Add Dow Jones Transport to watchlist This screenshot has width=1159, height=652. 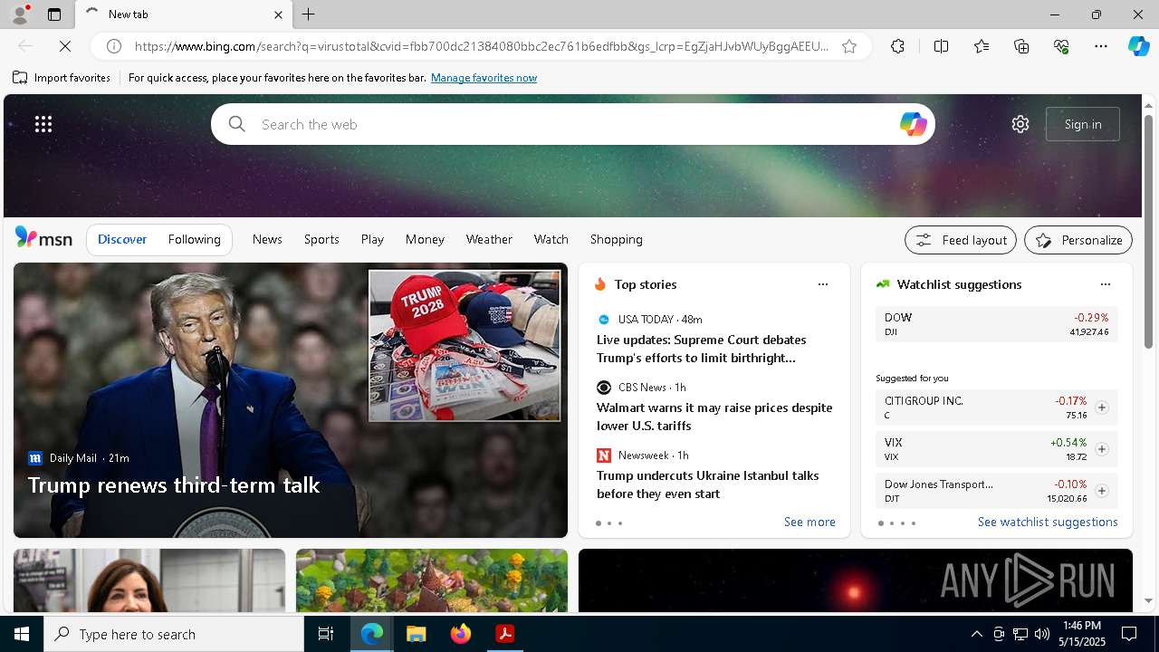[x=1102, y=491]
